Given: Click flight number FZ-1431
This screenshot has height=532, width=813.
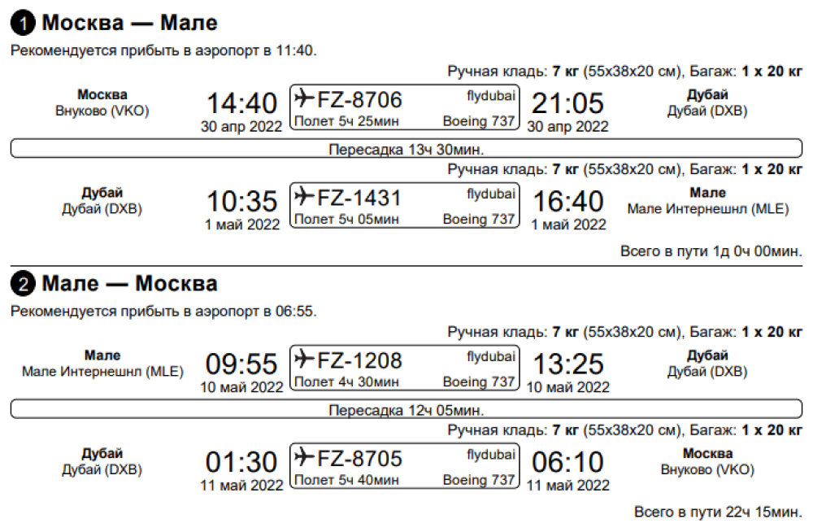Looking at the screenshot, I should pyautogui.click(x=359, y=198).
